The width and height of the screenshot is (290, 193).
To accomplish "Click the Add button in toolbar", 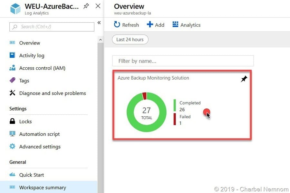I will point(156,24).
